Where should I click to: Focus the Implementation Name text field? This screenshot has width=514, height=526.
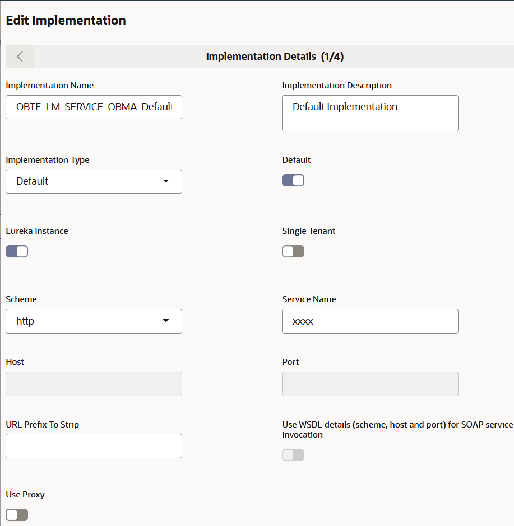point(94,107)
